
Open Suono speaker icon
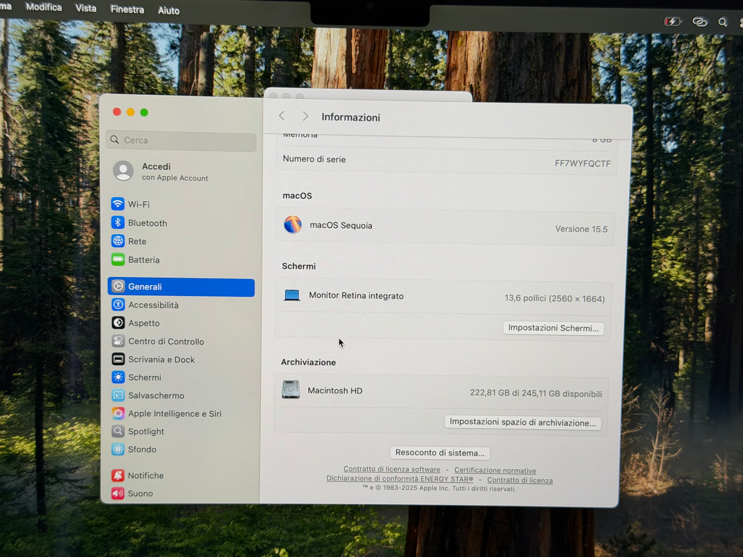coord(118,493)
